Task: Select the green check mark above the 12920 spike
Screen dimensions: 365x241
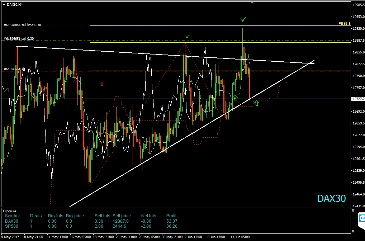Action: [243, 19]
